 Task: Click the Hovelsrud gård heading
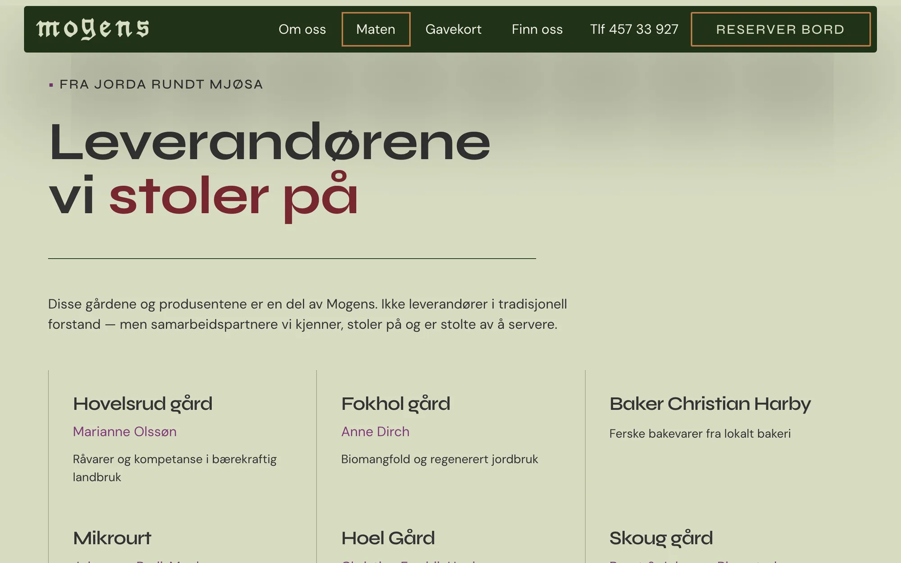coord(143,404)
